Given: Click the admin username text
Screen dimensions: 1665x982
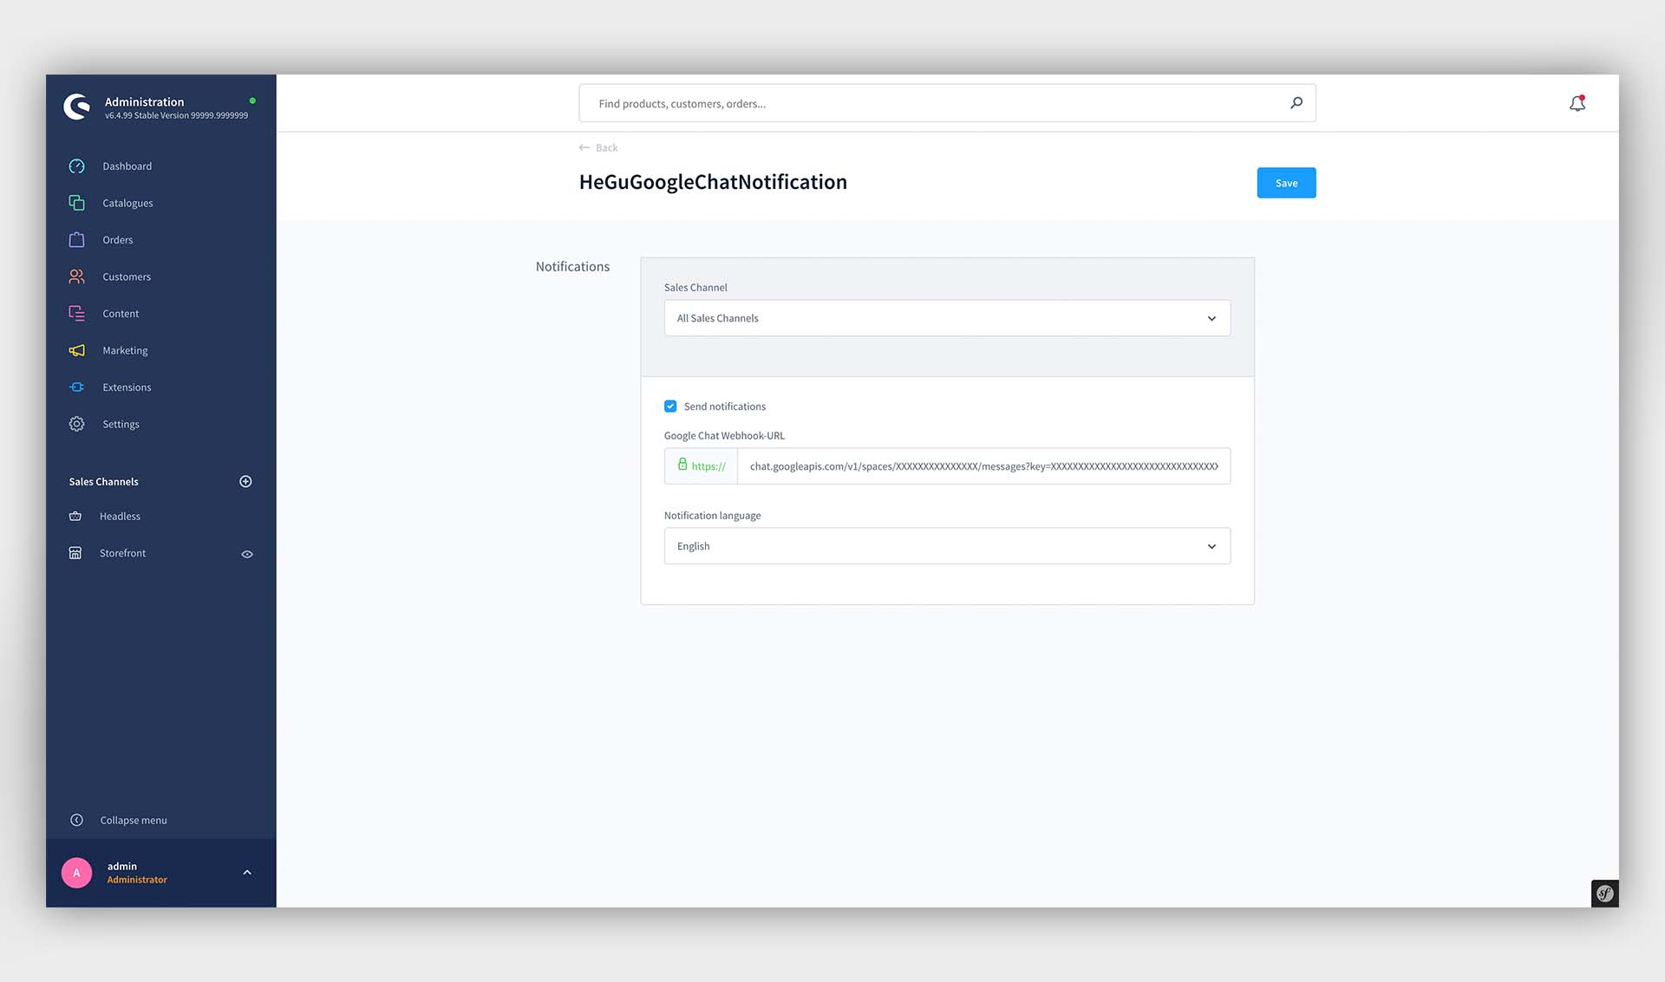Looking at the screenshot, I should click(122, 866).
